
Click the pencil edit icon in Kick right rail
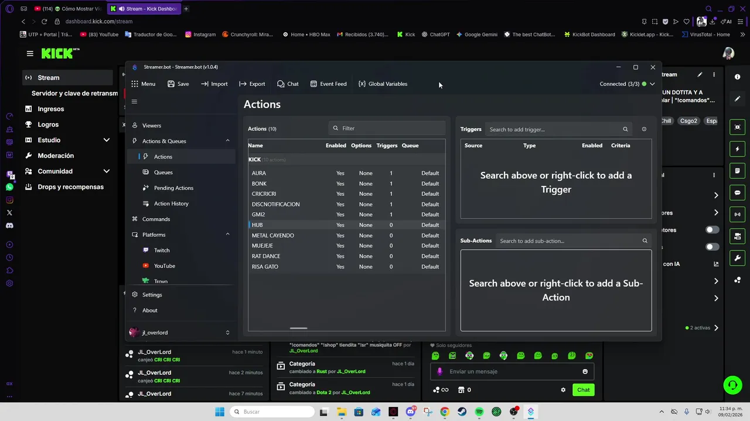(x=737, y=99)
